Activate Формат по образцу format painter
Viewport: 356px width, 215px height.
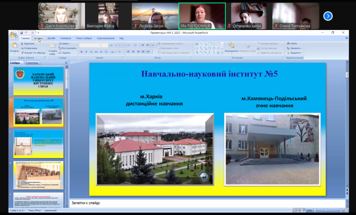click(33, 53)
